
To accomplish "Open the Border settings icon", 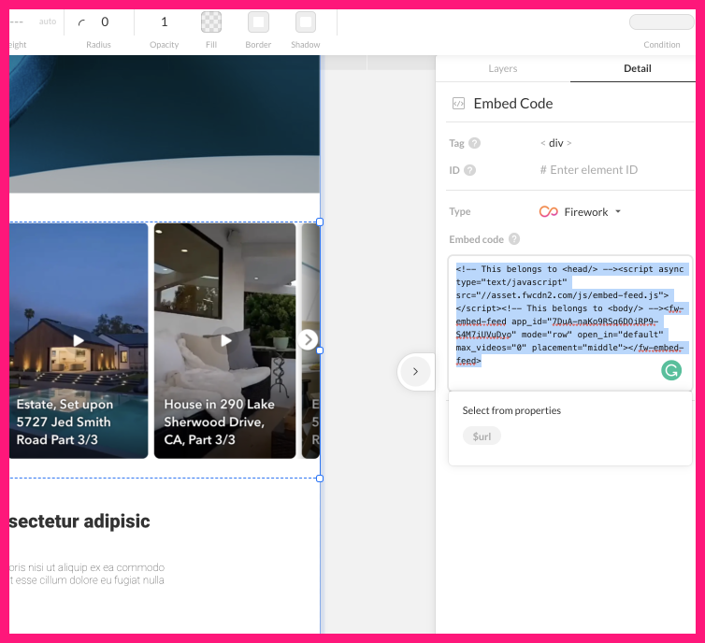I will pyautogui.click(x=258, y=22).
